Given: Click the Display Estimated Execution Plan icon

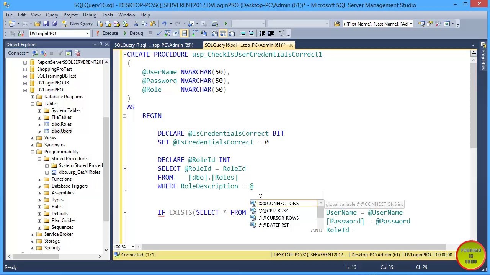Looking at the screenshot, I should click(x=167, y=33).
